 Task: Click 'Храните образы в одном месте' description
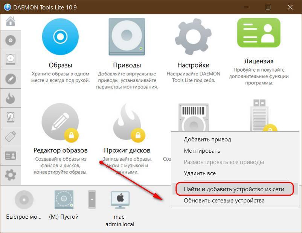(61, 77)
